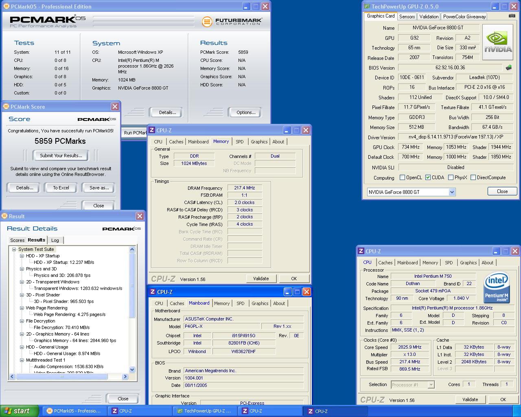Switch to PCMark05 taskbar button
This screenshot has width=521, height=417.
coord(74,411)
